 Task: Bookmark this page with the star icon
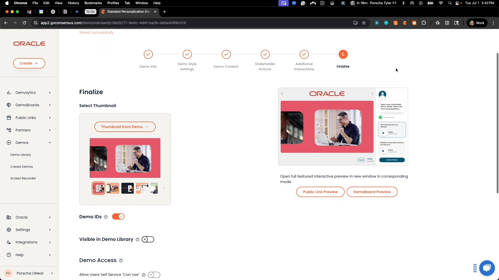(364, 23)
